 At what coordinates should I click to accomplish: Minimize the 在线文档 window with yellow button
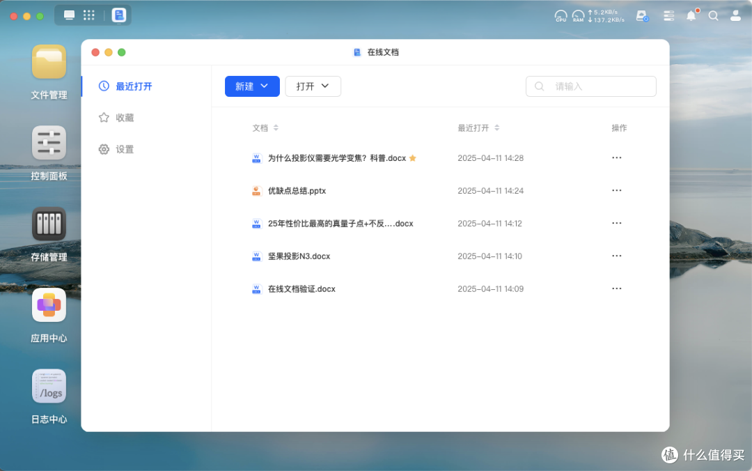(109, 52)
